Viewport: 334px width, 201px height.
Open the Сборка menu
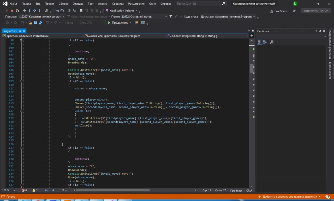coord(63,4)
